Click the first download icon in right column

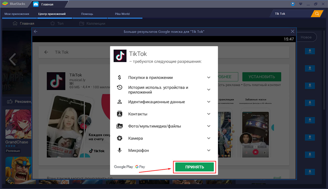pyautogui.click(x=310, y=51)
